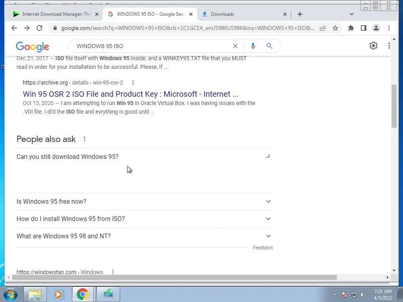Open the windowstan.com result URL
This screenshot has width=403, height=302.
(x=60, y=272)
